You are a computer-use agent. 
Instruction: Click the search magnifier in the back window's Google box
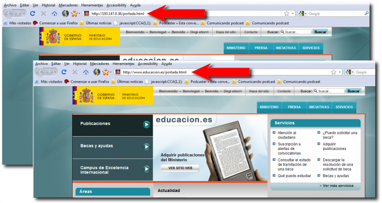pos(366,13)
